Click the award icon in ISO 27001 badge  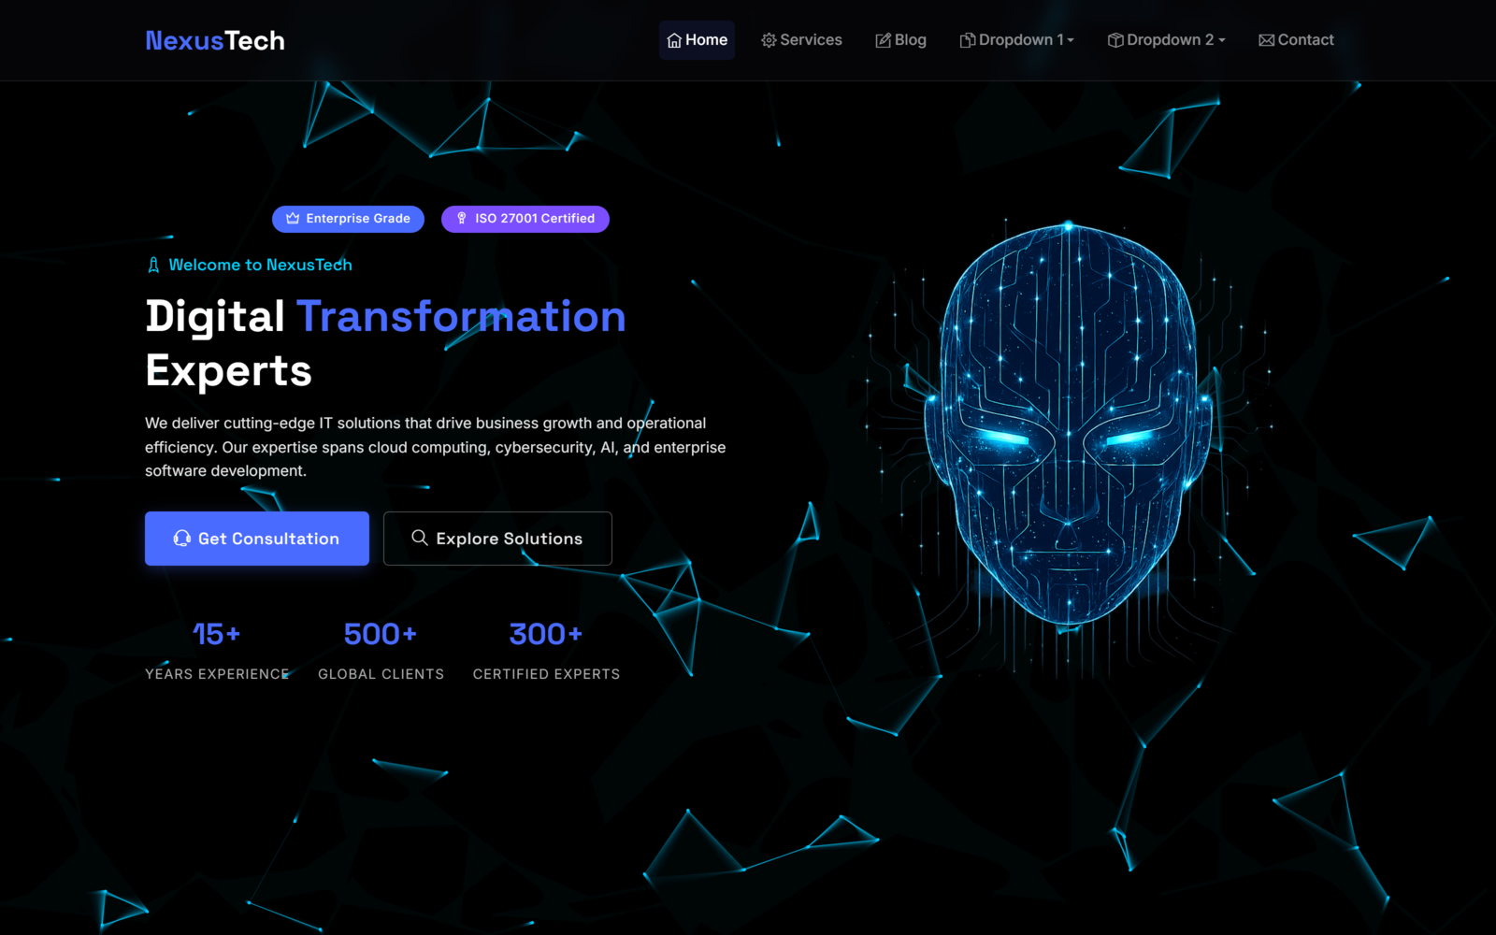click(x=461, y=219)
